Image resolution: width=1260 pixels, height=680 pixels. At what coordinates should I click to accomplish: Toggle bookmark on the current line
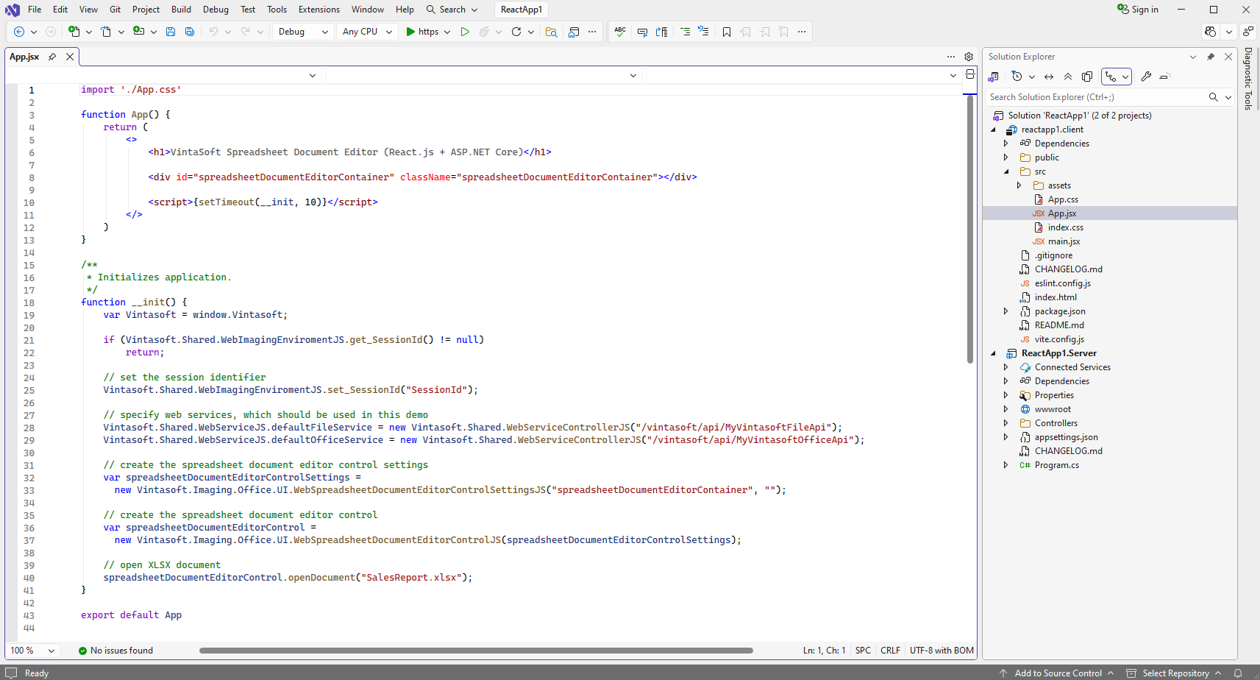click(x=727, y=32)
